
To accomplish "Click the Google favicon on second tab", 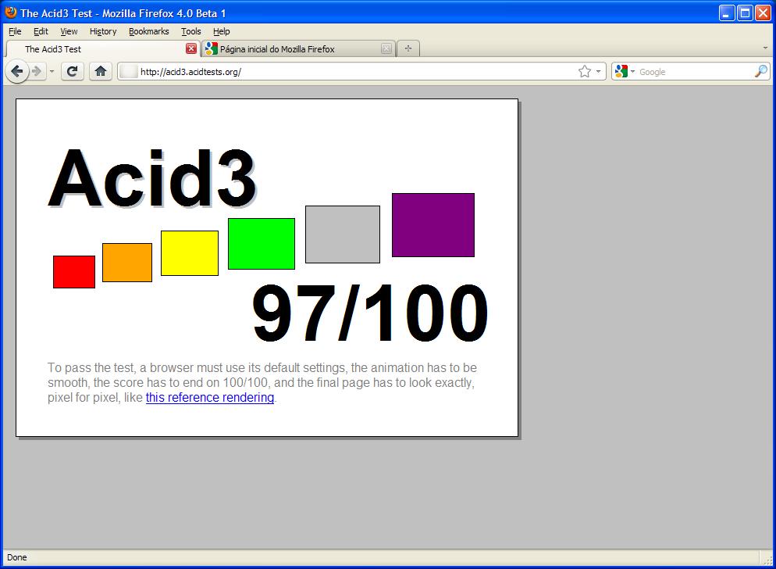I will pos(212,48).
